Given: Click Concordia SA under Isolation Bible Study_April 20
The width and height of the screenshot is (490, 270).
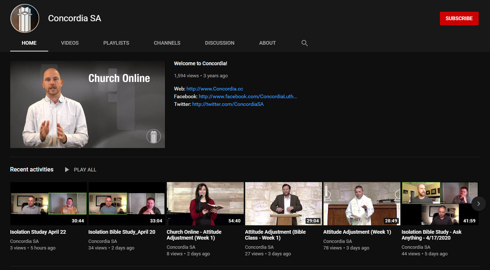Looking at the screenshot, I should tap(103, 241).
